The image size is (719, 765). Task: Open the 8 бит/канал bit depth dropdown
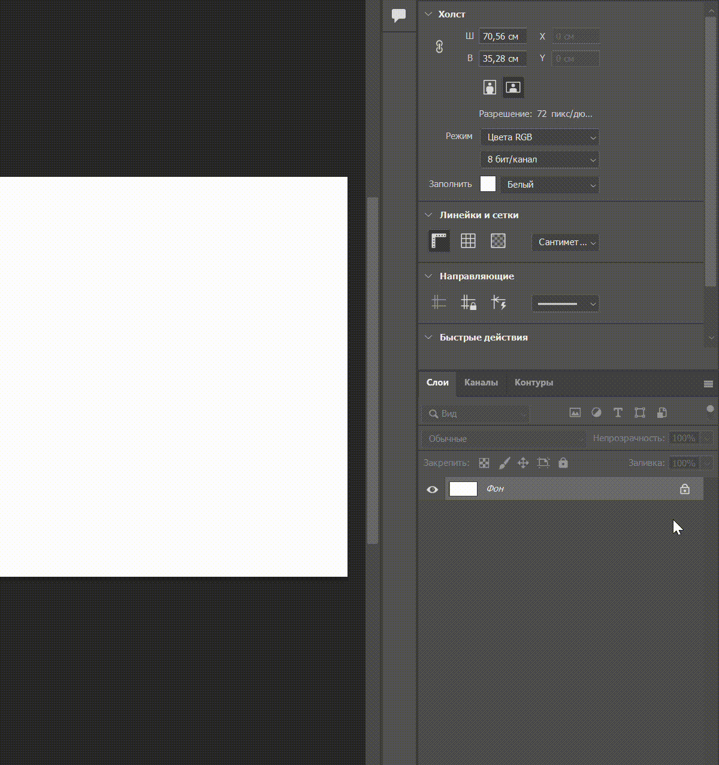539,159
